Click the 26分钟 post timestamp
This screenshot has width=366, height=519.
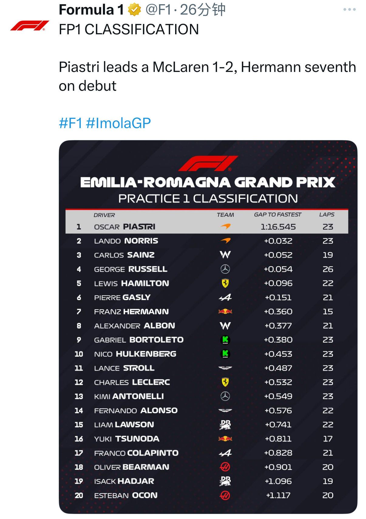pos(202,10)
